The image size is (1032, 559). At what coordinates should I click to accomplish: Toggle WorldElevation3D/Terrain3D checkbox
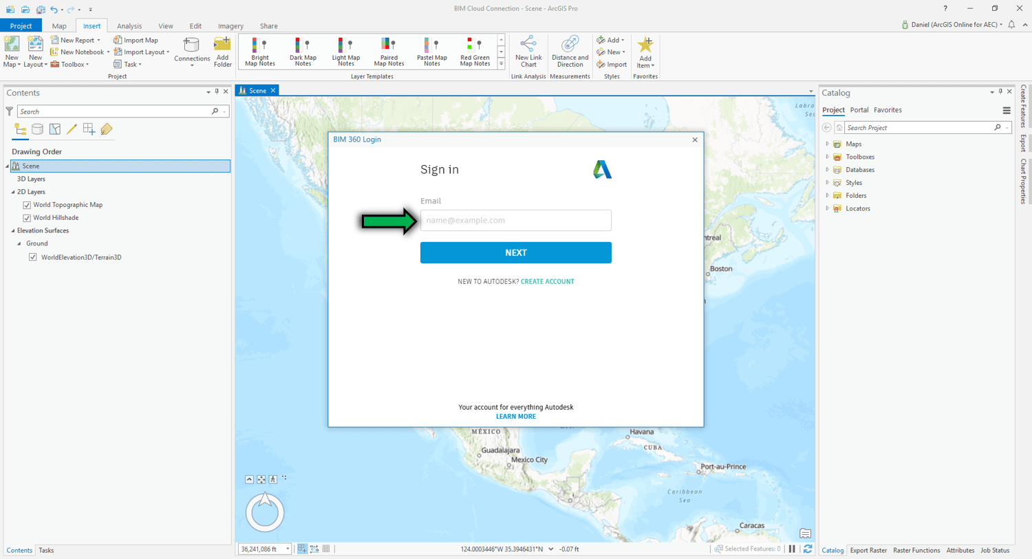point(32,257)
